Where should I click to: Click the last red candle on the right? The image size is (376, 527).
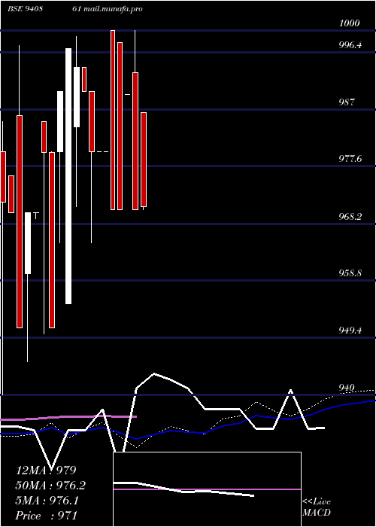[144, 160]
